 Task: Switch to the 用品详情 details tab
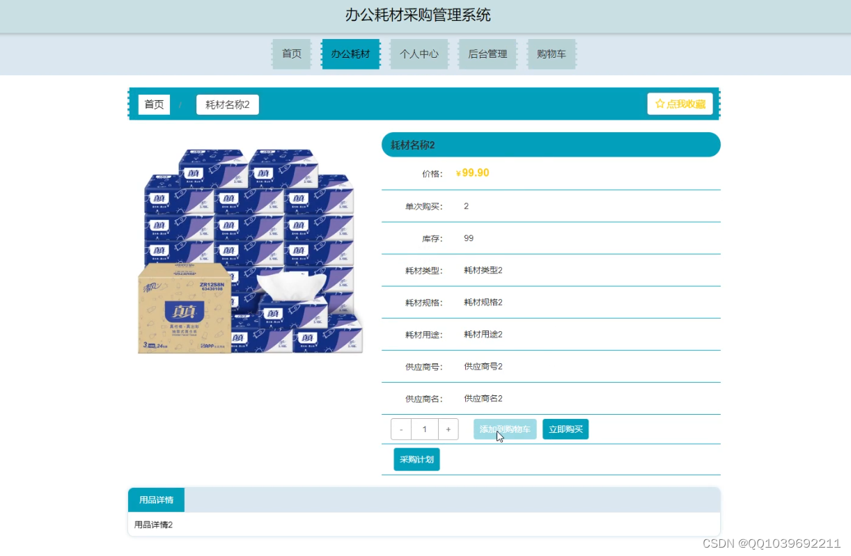(x=156, y=499)
